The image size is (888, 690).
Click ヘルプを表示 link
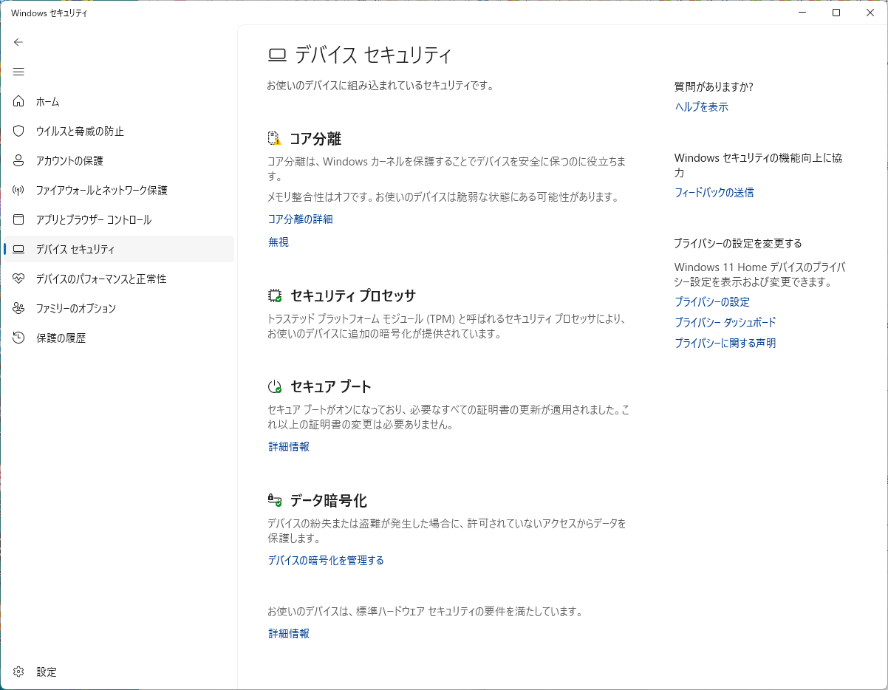click(x=702, y=106)
